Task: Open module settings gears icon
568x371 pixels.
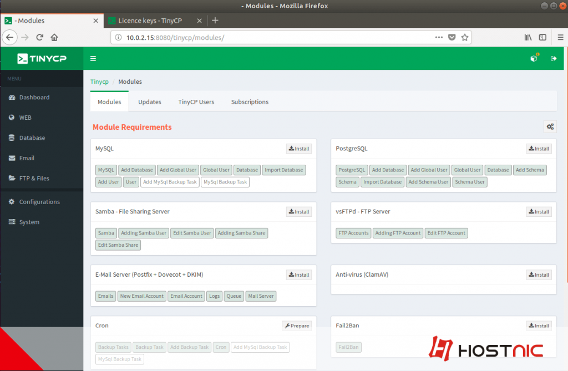Action: click(x=550, y=126)
